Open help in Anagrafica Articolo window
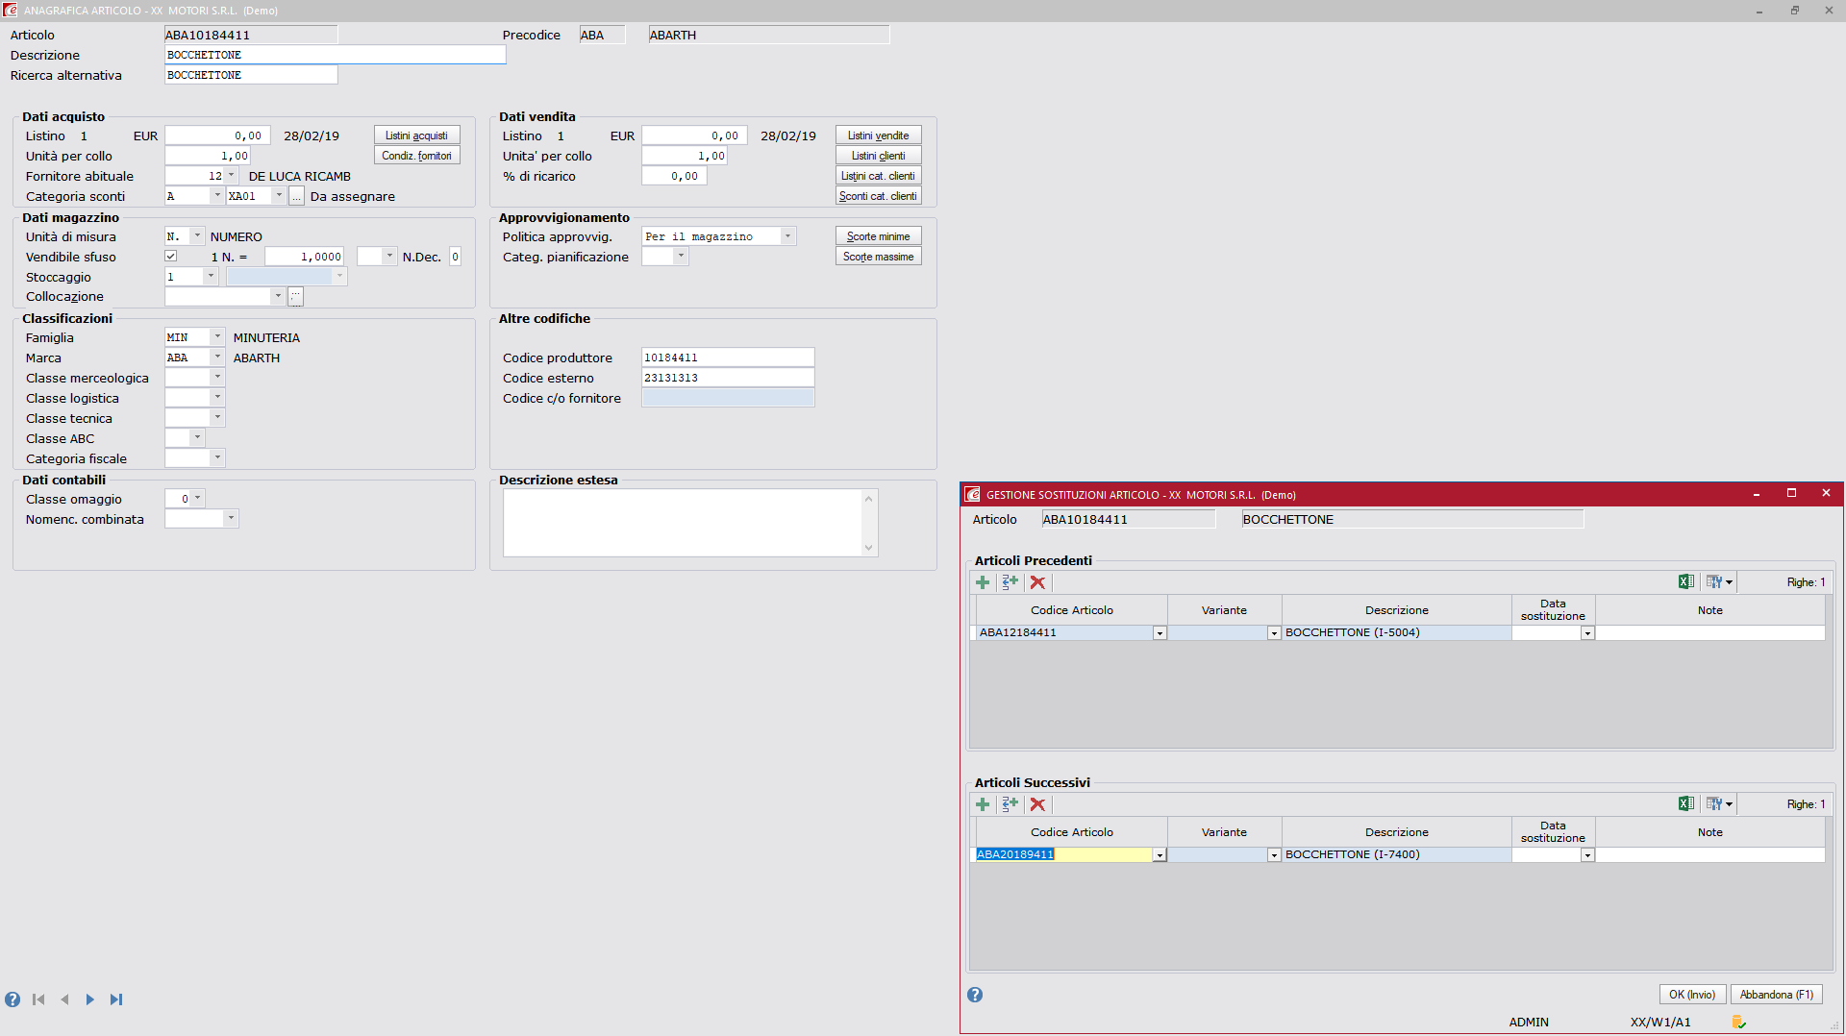The image size is (1846, 1036). point(12,999)
